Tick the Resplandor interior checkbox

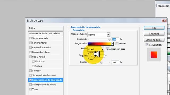click(31, 52)
